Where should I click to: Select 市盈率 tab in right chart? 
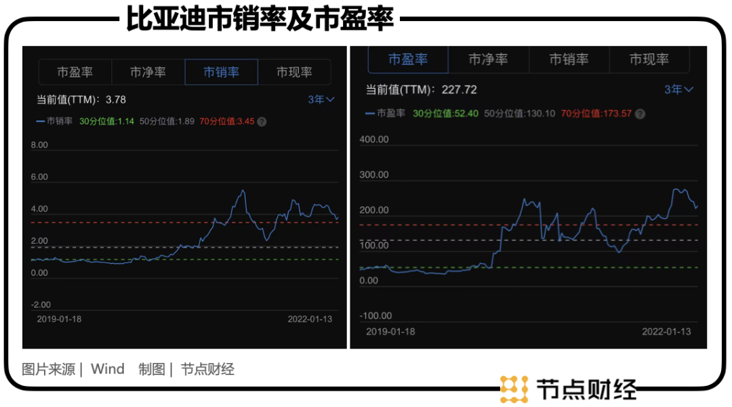(408, 59)
